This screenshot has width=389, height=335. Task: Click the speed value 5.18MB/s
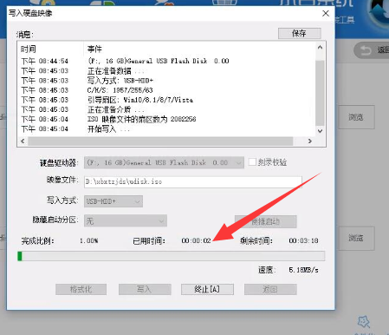303,270
